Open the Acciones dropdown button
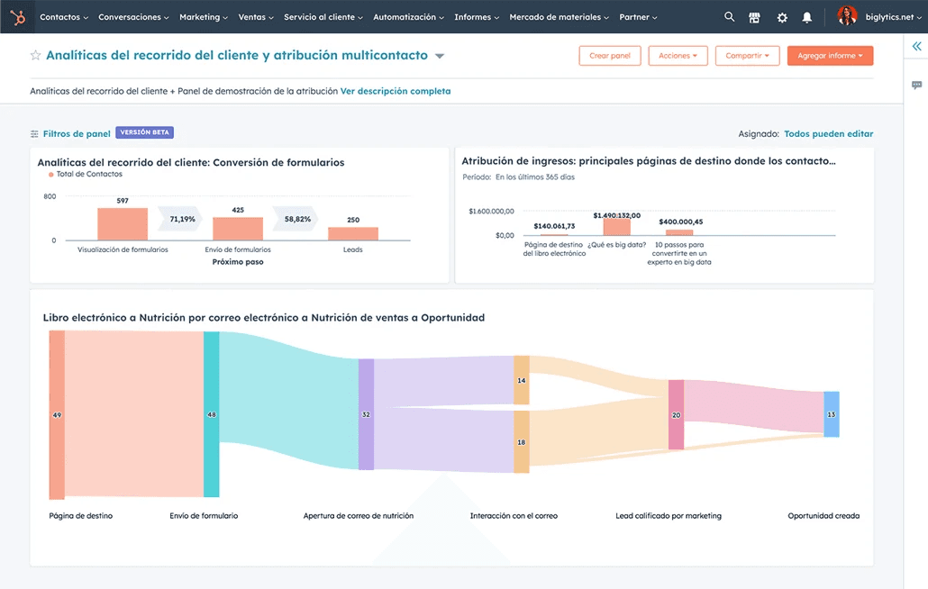The image size is (928, 589). pos(678,56)
